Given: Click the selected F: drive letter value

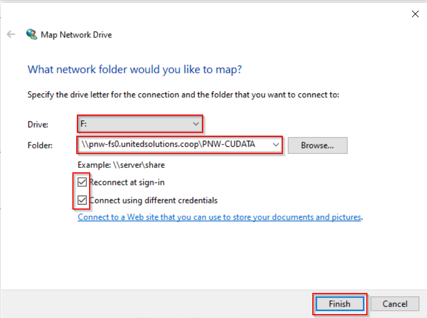Looking at the screenshot, I should click(x=85, y=123).
